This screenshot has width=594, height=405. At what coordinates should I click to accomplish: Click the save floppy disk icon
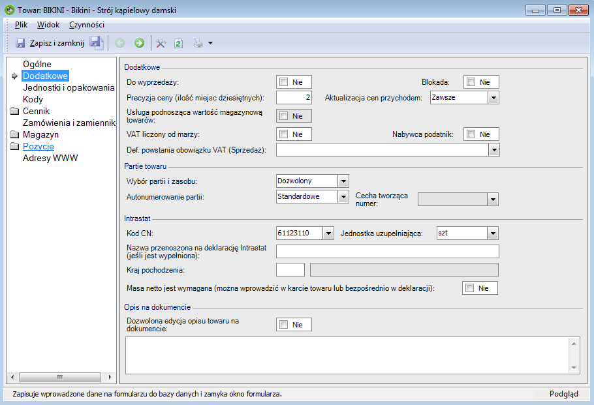(x=20, y=43)
